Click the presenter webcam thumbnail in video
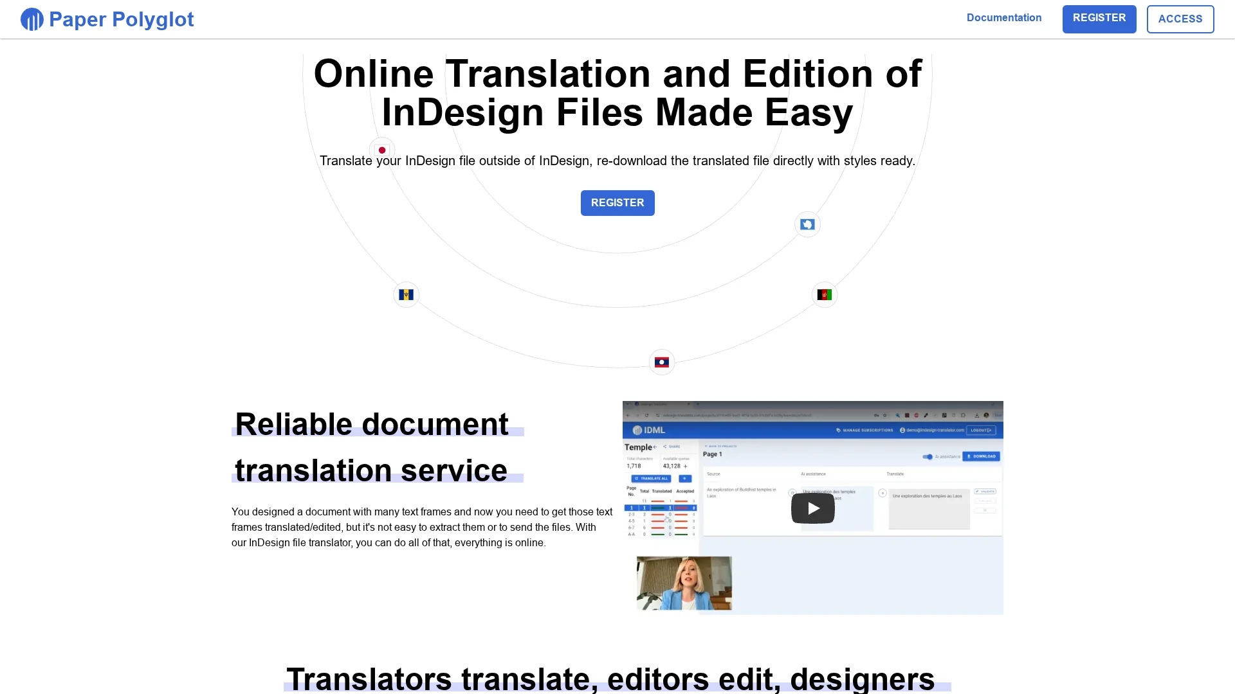This screenshot has width=1235, height=694. pyautogui.click(x=684, y=583)
